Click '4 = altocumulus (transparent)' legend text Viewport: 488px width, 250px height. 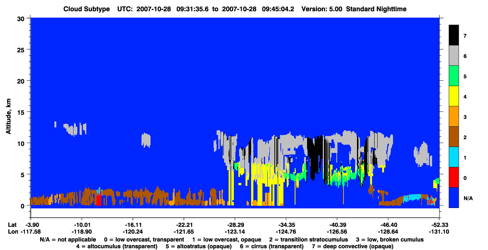click(x=117, y=246)
